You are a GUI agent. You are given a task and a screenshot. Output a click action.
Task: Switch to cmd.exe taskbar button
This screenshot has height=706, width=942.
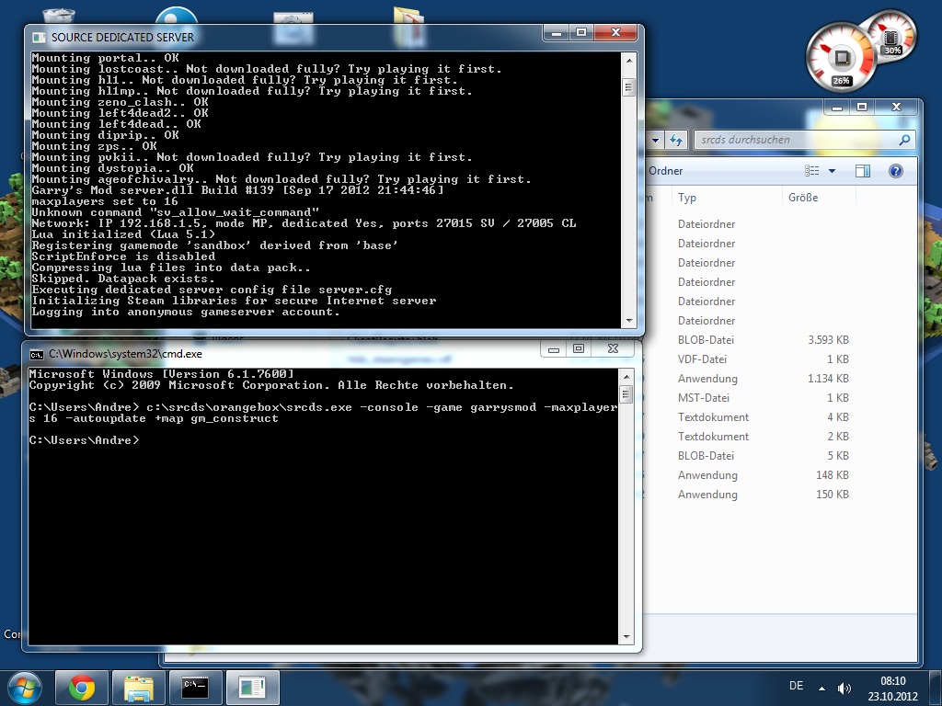(195, 687)
